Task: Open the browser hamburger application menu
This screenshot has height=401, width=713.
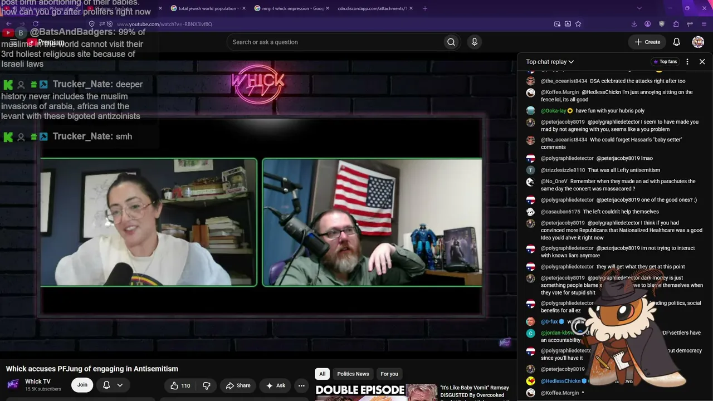Action: coord(705,24)
